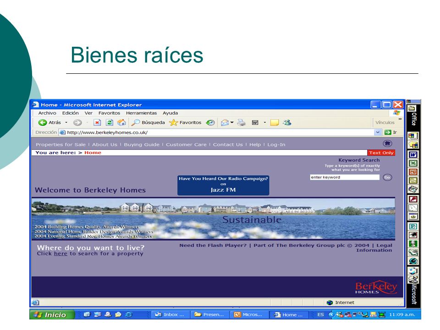Launch Publisher from the Office shortcut bar

(x=413, y=226)
